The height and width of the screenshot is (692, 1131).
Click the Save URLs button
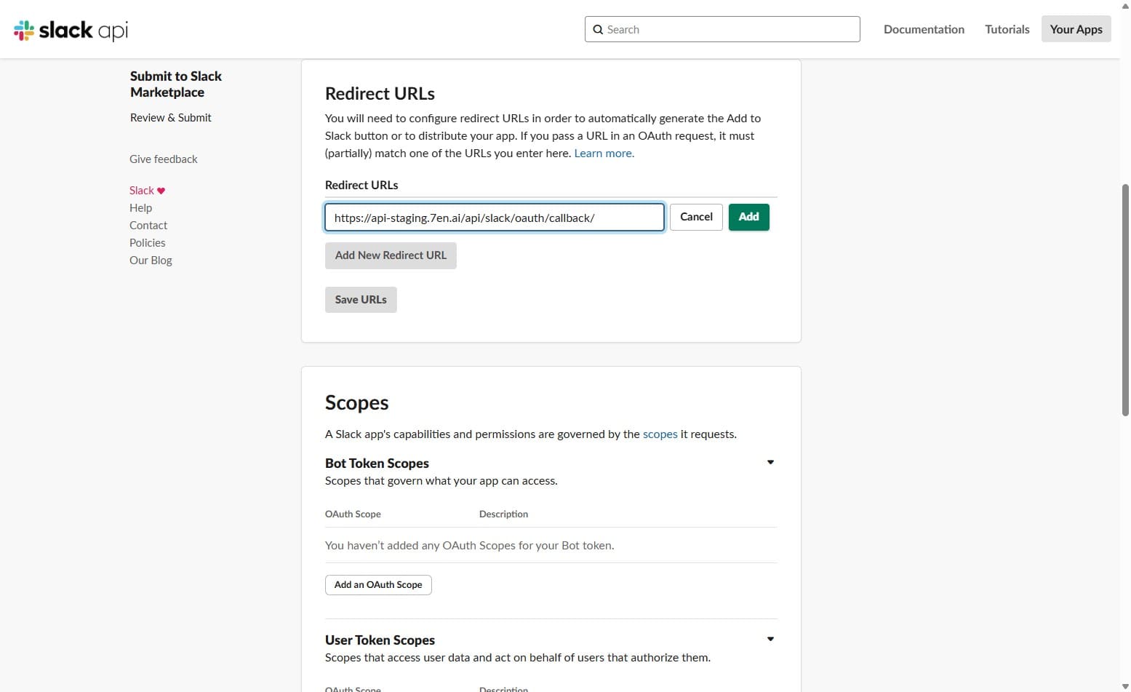coord(361,300)
